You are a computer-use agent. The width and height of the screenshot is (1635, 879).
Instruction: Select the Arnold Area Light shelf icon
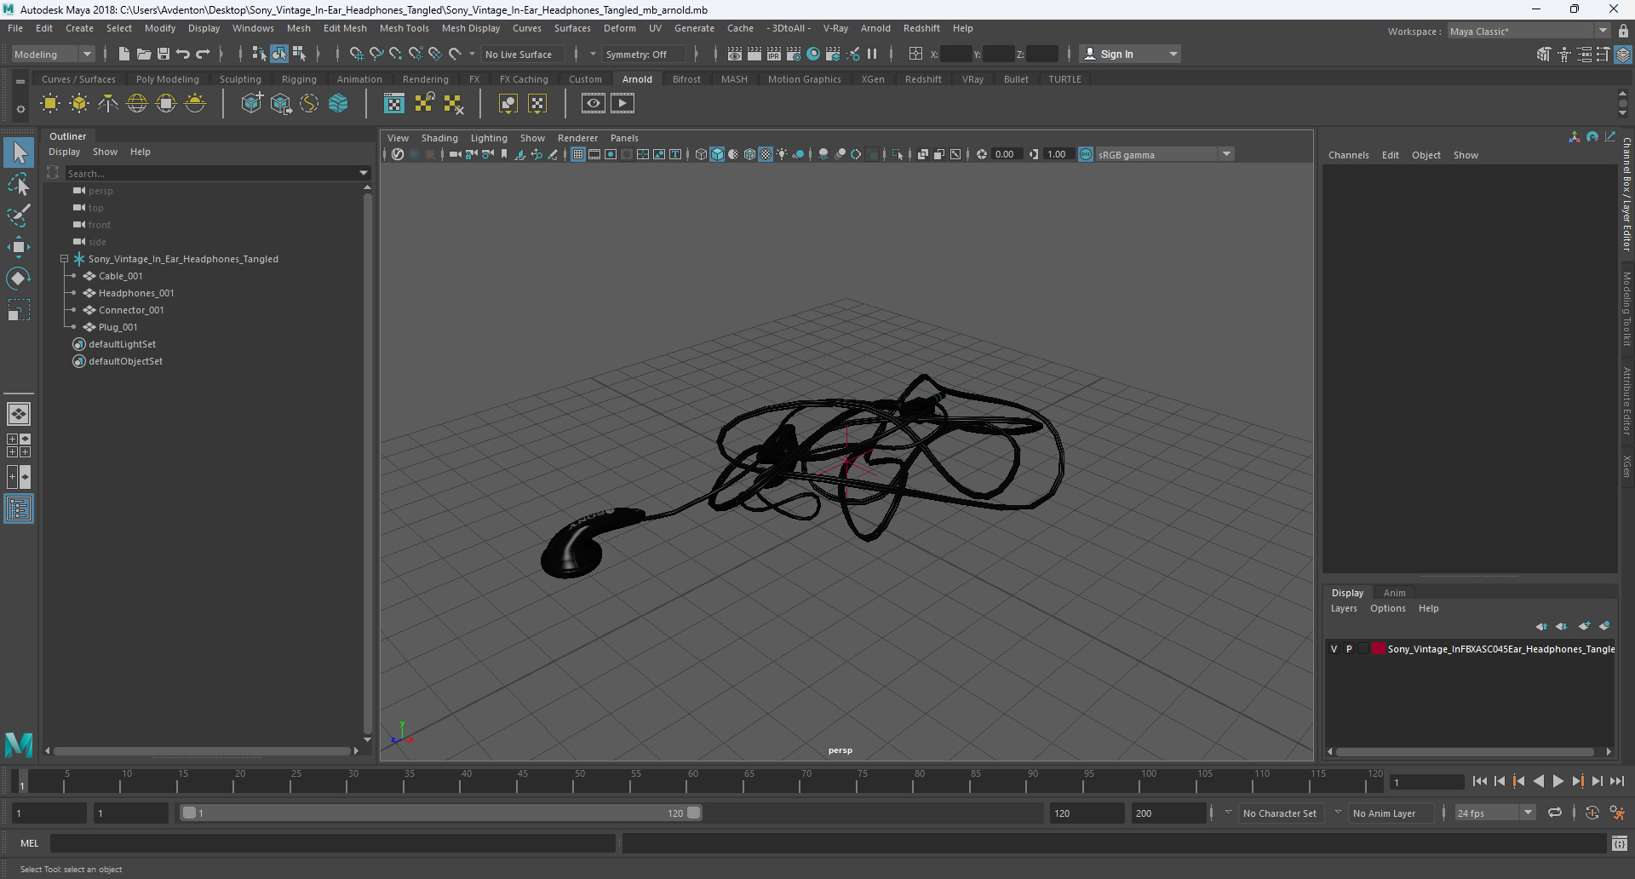[50, 104]
